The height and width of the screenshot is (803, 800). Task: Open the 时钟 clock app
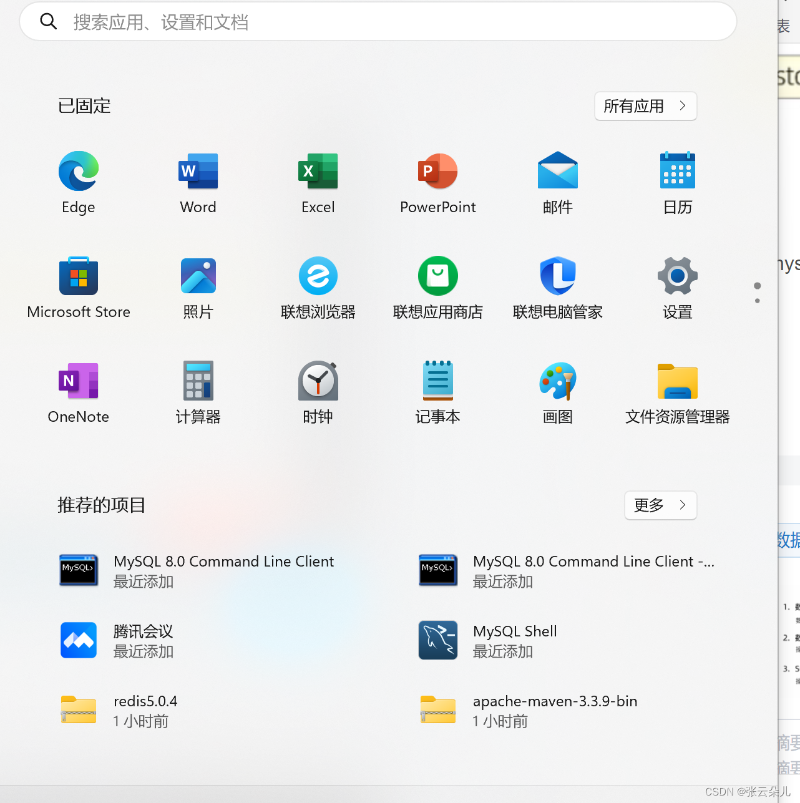(x=318, y=381)
